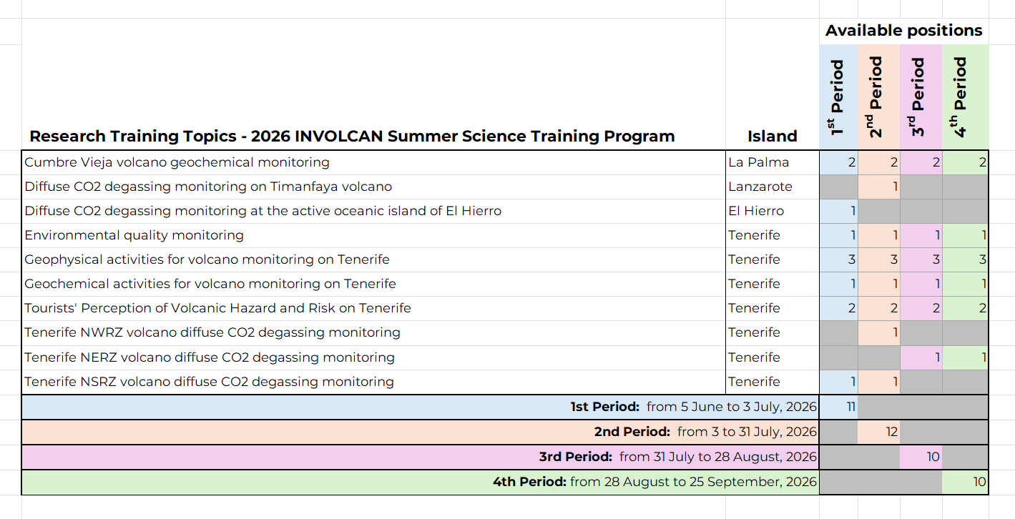Click the rotated "4th Period" column header

point(964,97)
